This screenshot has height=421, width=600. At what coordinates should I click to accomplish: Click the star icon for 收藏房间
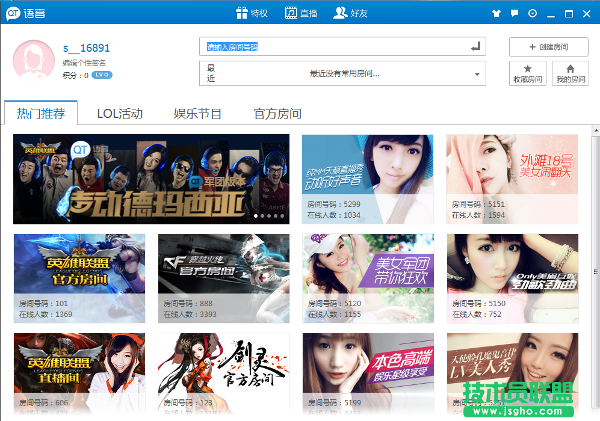coord(528,69)
